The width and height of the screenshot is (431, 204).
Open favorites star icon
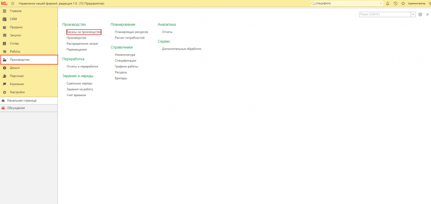click(x=403, y=3)
